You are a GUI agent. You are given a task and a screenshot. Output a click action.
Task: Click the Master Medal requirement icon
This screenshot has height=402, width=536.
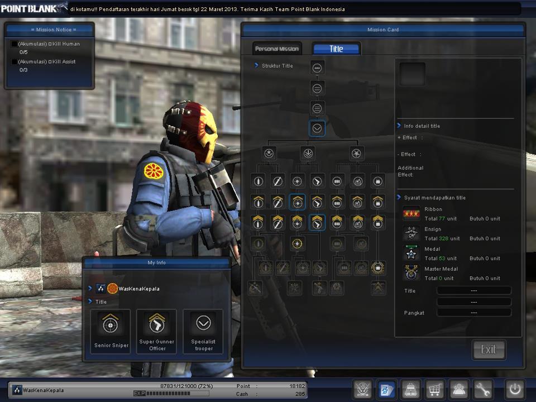coord(411,273)
